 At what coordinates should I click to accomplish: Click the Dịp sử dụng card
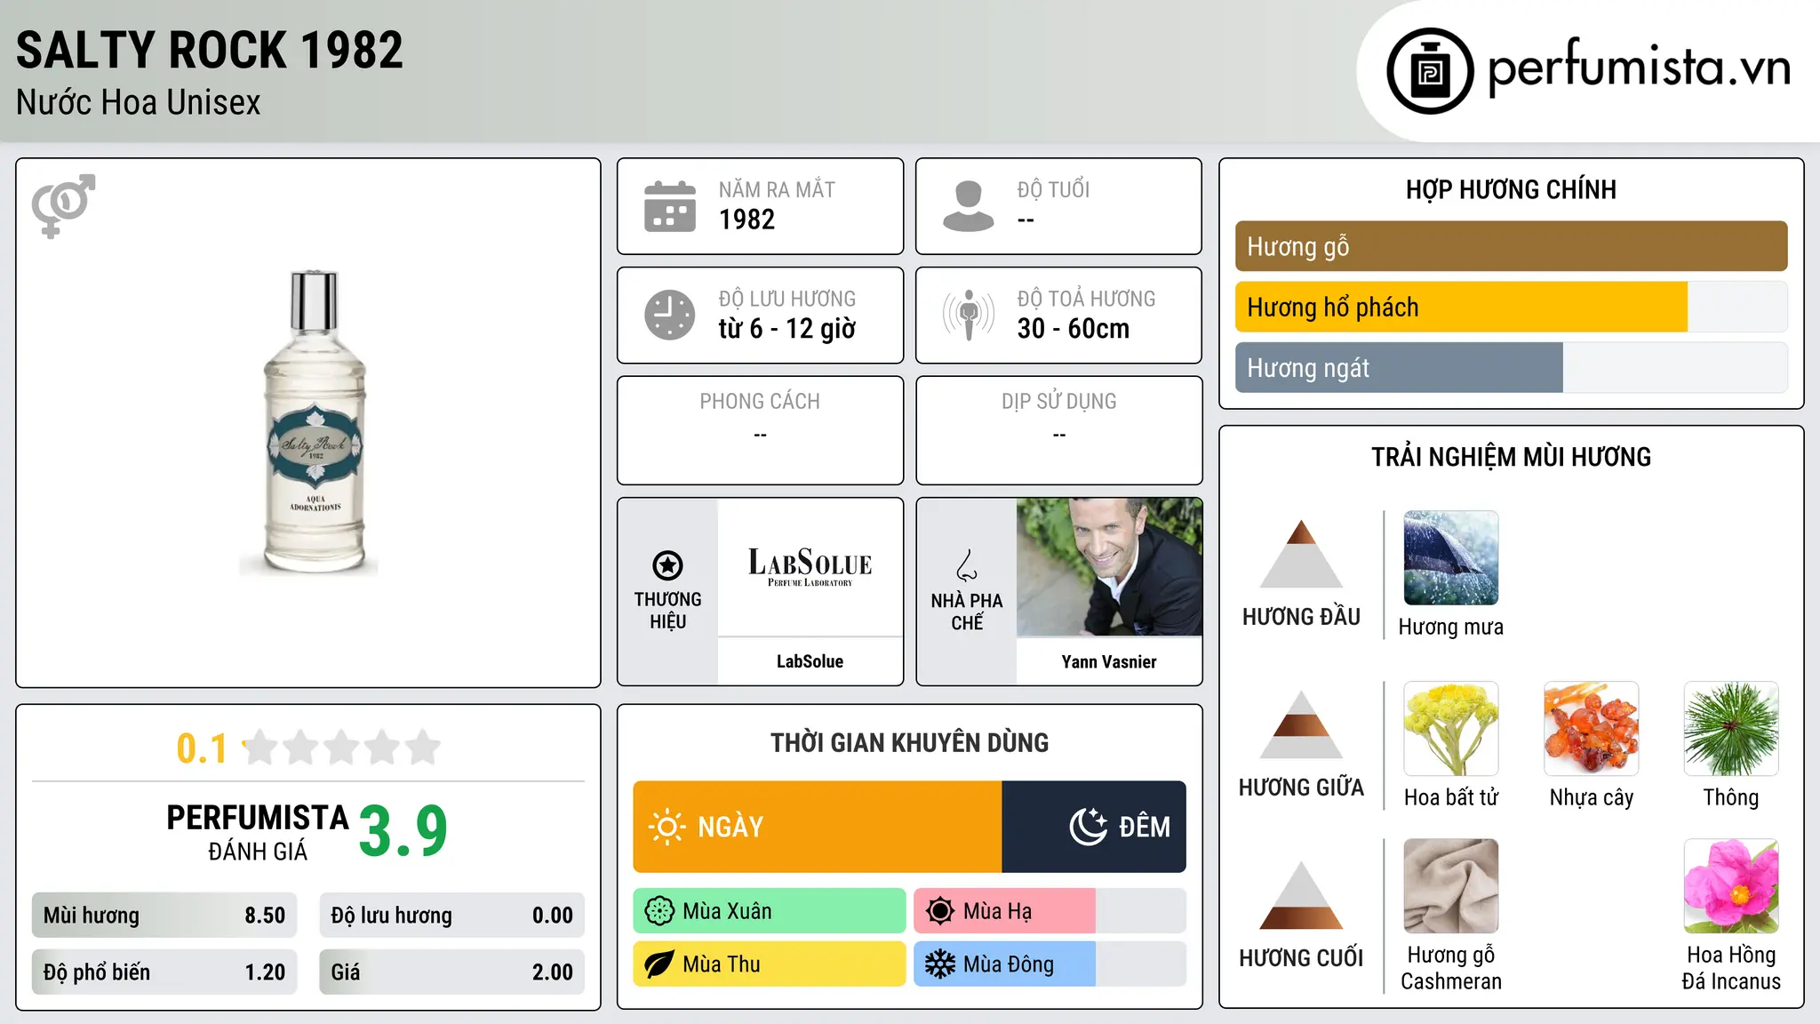coord(1059,430)
